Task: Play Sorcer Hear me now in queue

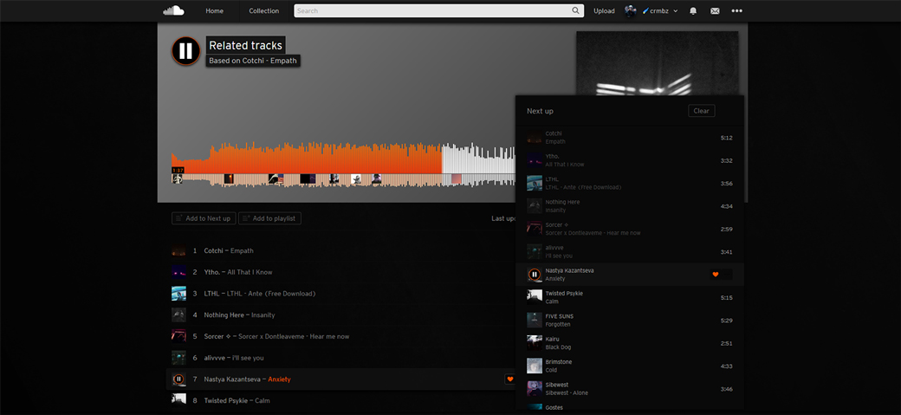Action: click(x=630, y=229)
